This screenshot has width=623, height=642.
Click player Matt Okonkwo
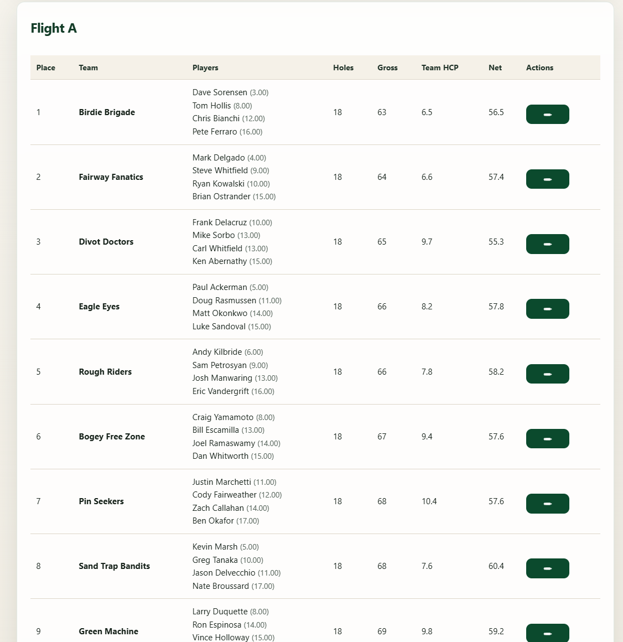(x=220, y=313)
